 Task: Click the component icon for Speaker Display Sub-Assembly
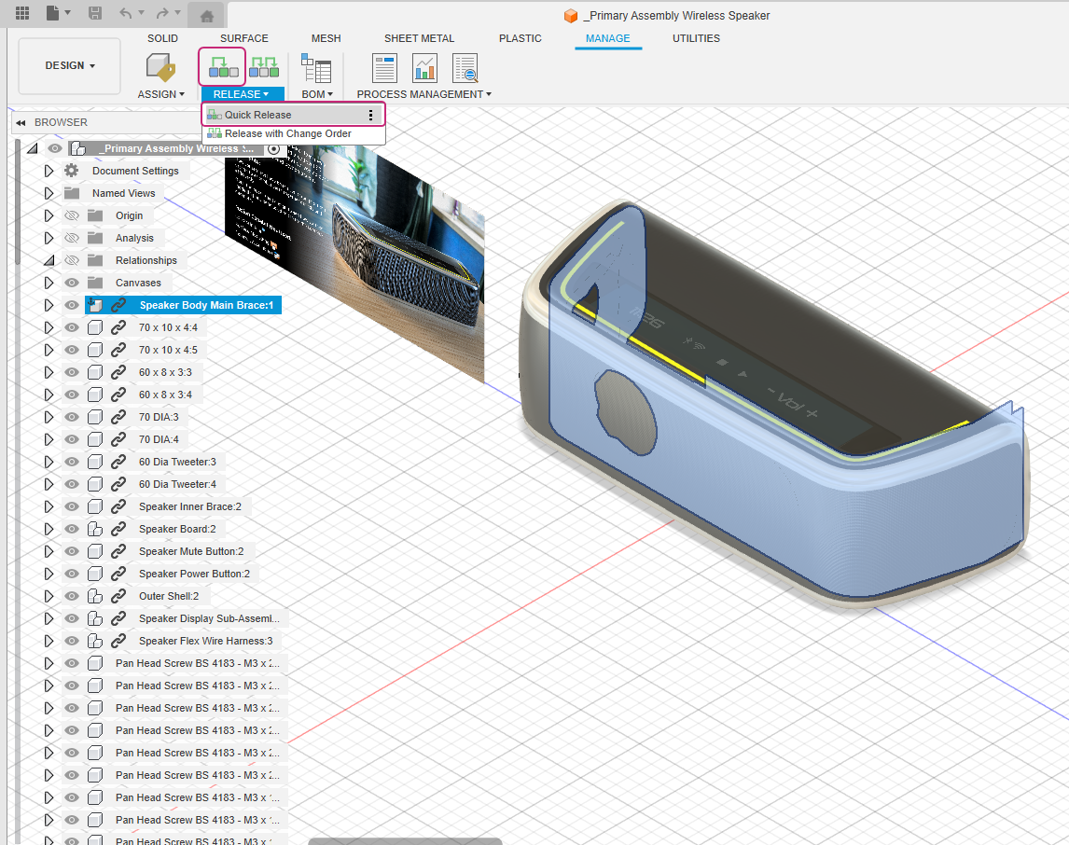click(95, 618)
